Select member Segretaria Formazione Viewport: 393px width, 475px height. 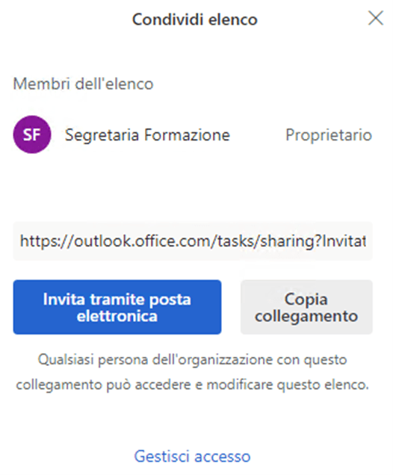(x=148, y=134)
